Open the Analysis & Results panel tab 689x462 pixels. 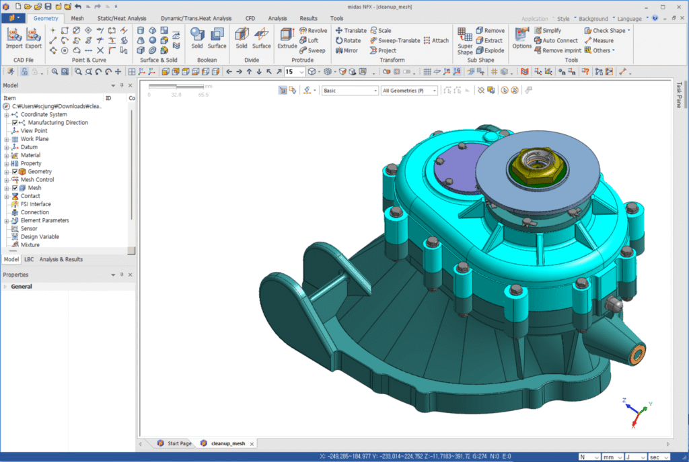tap(61, 259)
